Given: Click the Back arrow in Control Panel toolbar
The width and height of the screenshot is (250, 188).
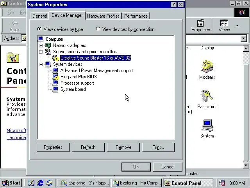Looking at the screenshot, I should [x=15, y=23].
